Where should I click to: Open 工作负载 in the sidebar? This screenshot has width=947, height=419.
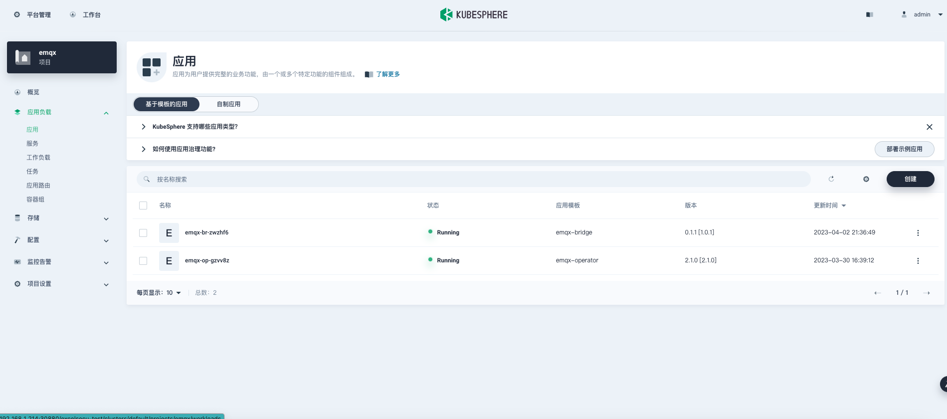click(x=38, y=158)
